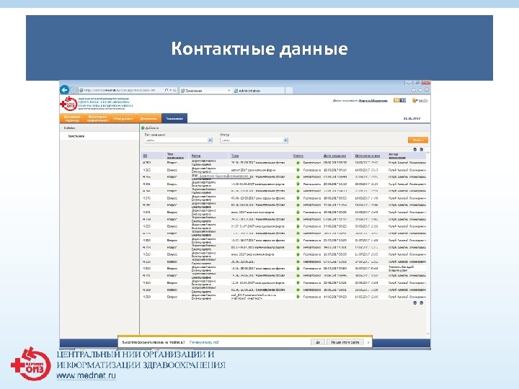
Task: Click the logout door icon
Action: pyautogui.click(x=414, y=101)
